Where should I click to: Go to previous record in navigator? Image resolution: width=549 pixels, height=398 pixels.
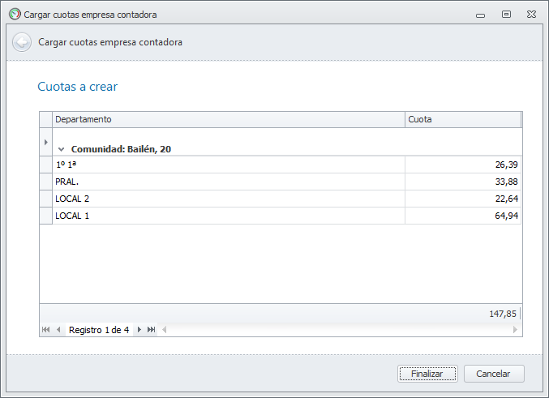pos(58,330)
